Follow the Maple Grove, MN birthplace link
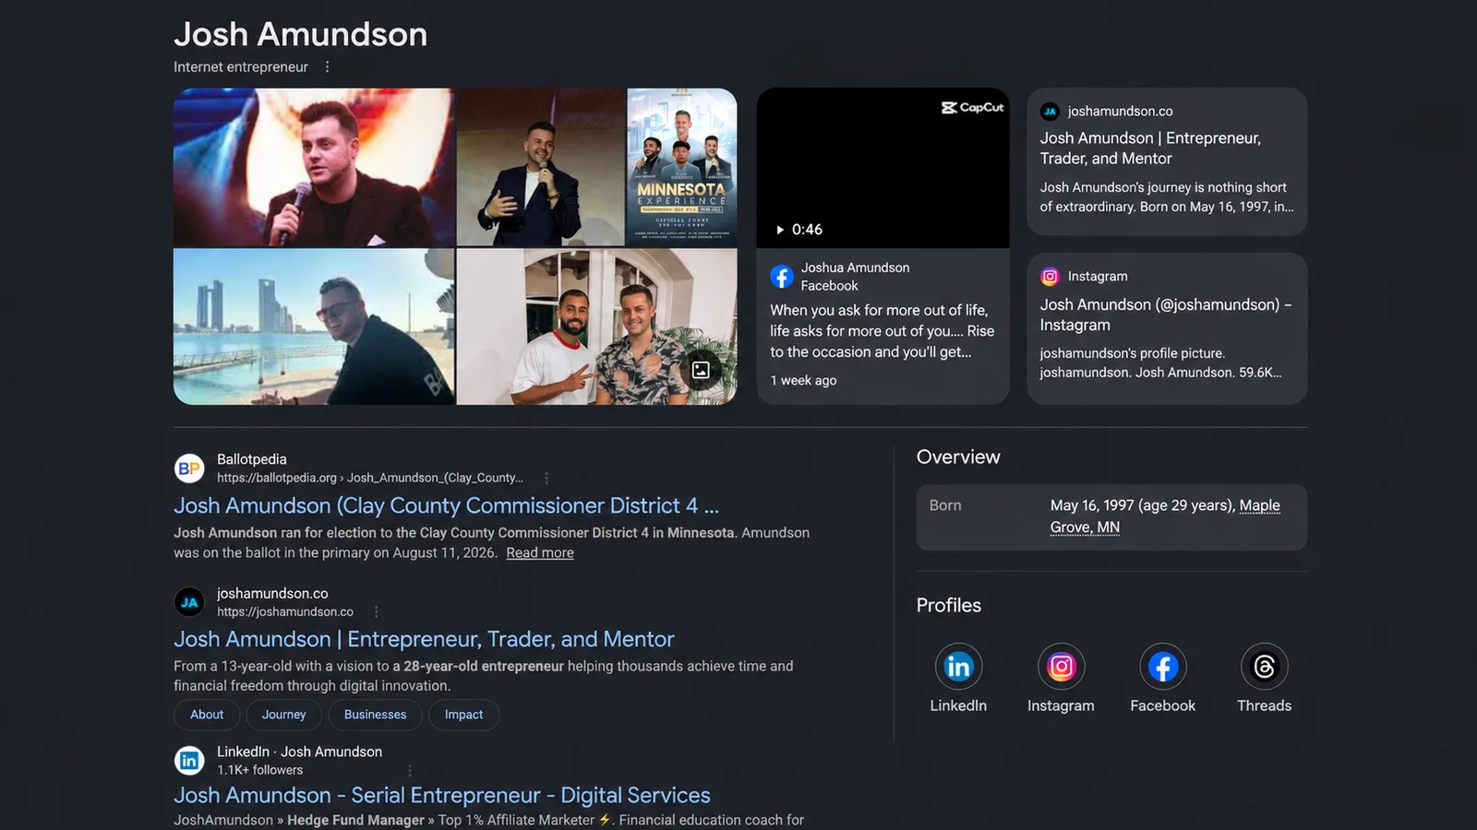This screenshot has width=1477, height=830. pos(1165,516)
